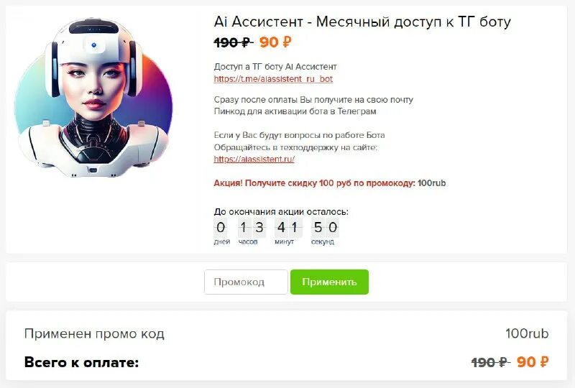Click the final 90 ₽ total in summary
The width and height of the screenshot is (575, 388).
coord(533,362)
